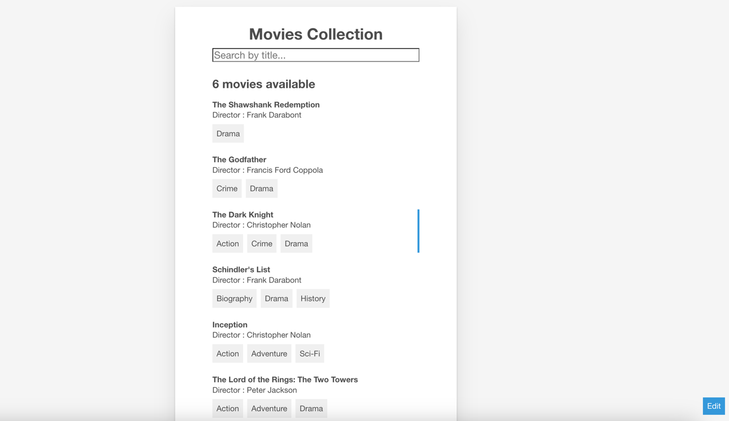Screen dimensions: 729x421
Task: Select The Godfather movie title
Action: [x=239, y=159]
